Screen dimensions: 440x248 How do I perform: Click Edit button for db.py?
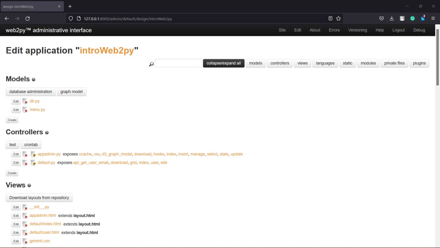[x=16, y=101]
